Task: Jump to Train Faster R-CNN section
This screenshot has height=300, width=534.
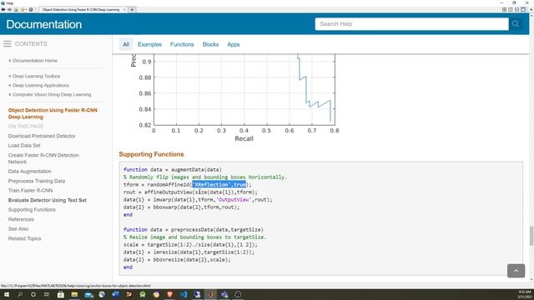Action: click(x=30, y=191)
